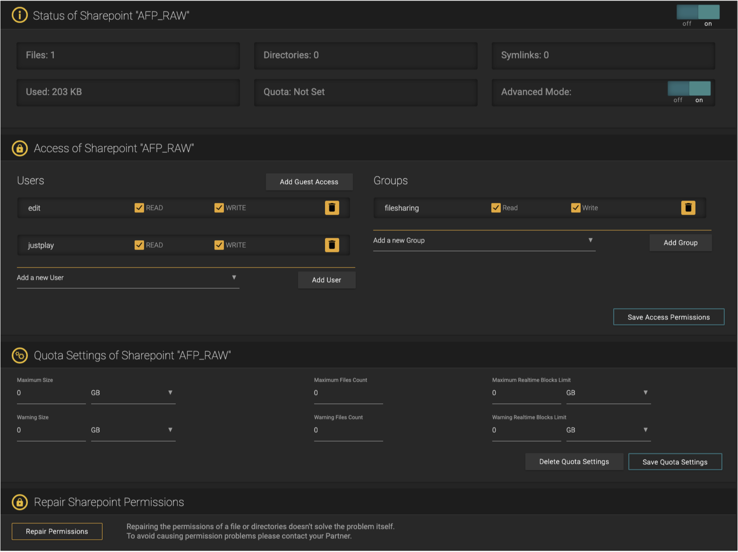738x552 pixels.
Task: Click the 'Symlinks: 0' status box
Action: coord(603,55)
